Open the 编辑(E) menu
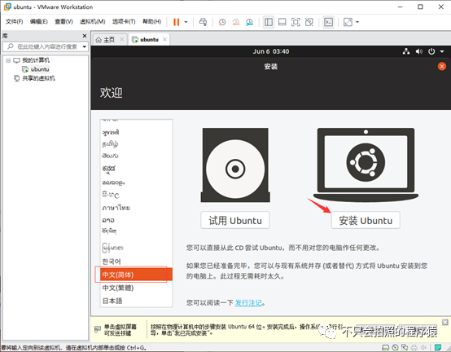 (39, 21)
